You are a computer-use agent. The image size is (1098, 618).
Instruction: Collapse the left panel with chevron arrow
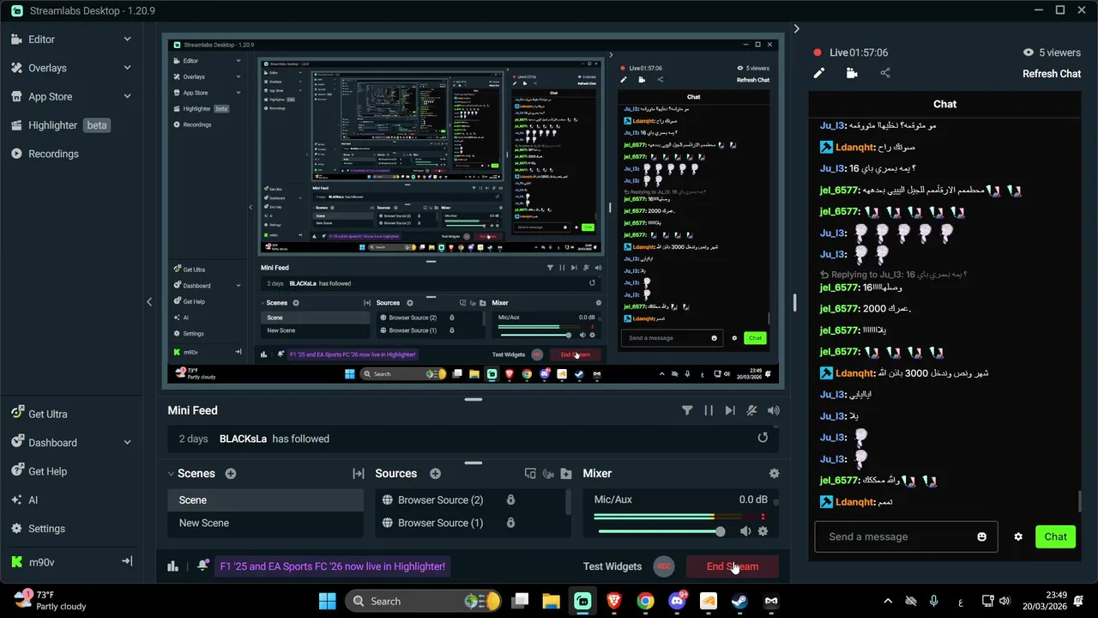(149, 302)
